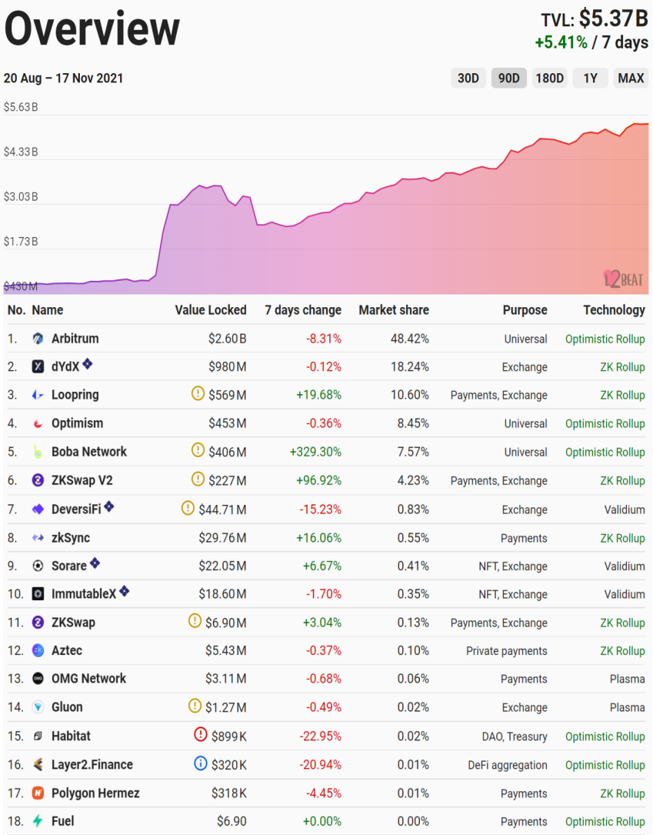Open the Polygon Hermez project page
The image size is (653, 835).
click(x=95, y=793)
